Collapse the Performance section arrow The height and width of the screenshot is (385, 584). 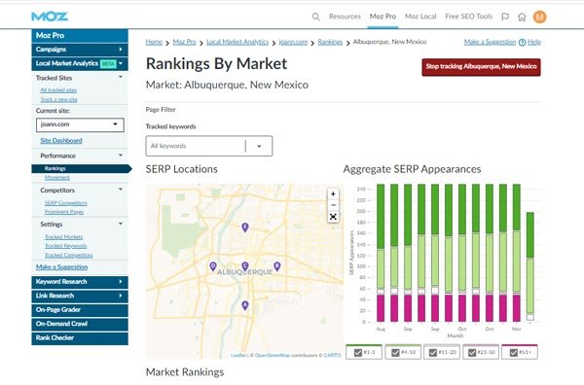click(121, 156)
